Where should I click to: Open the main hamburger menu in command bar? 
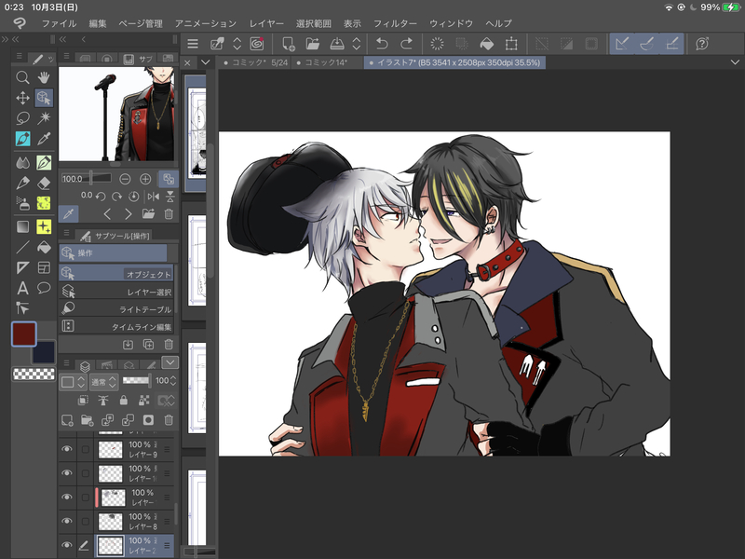[x=193, y=44]
